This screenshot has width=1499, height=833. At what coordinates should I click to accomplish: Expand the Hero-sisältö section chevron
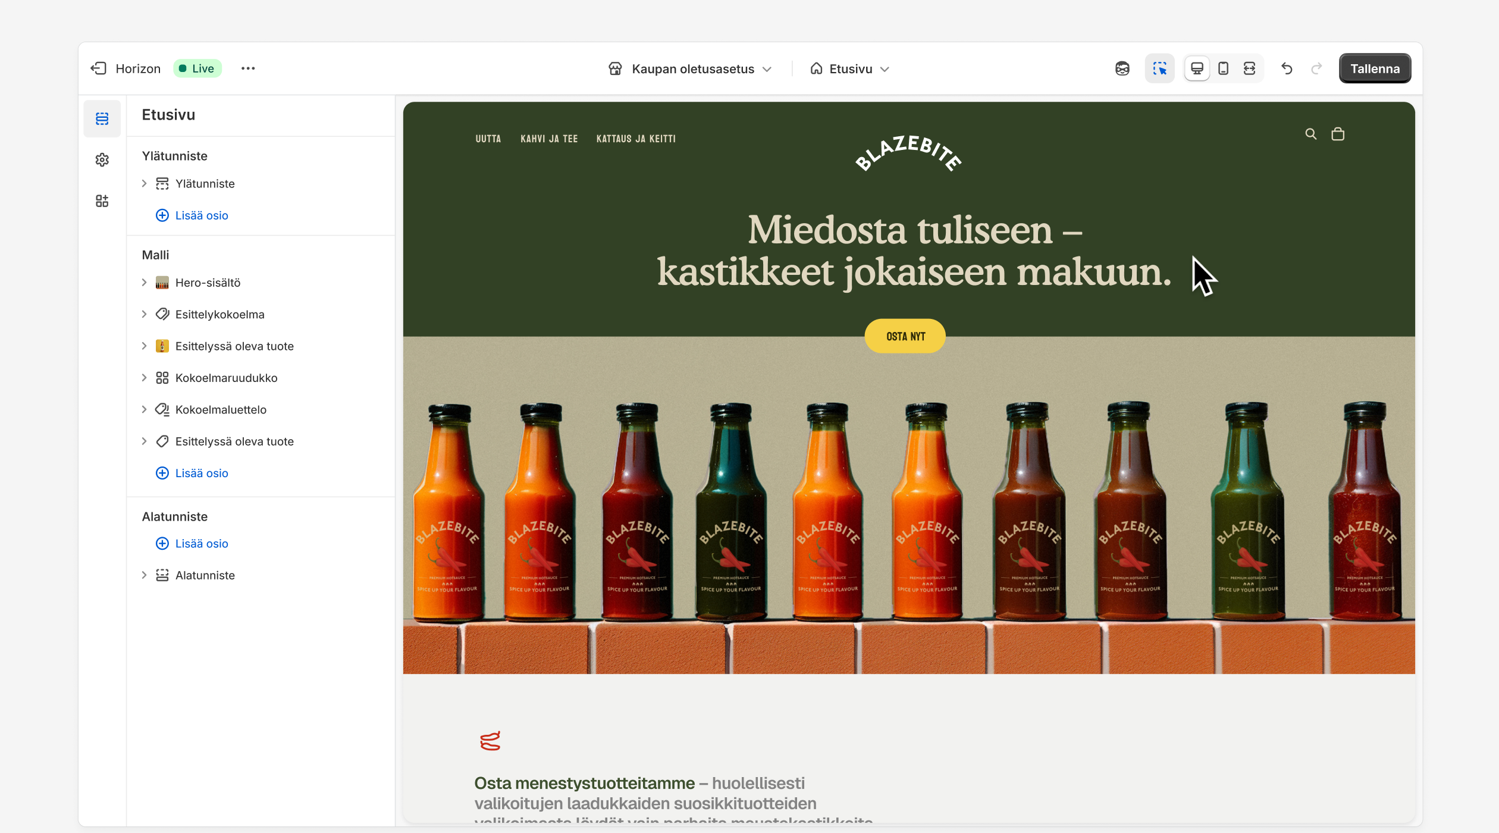click(144, 283)
